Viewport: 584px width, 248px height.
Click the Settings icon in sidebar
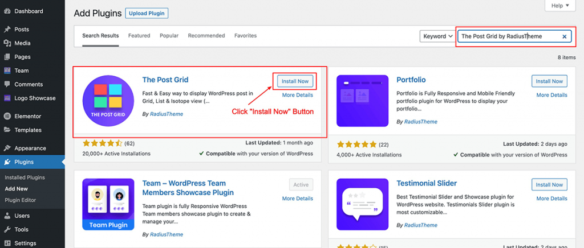tap(7, 243)
